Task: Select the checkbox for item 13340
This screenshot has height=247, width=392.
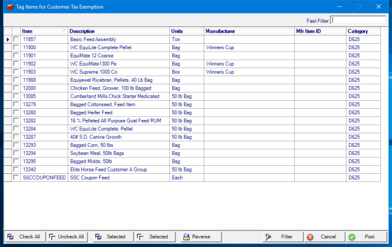Action: coord(16,170)
